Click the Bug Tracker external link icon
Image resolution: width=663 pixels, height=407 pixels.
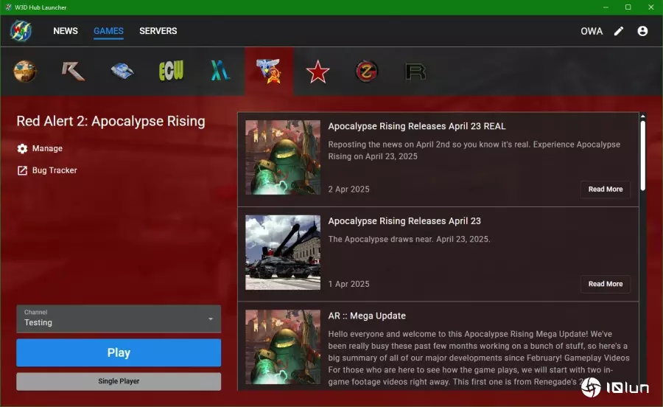(22, 170)
